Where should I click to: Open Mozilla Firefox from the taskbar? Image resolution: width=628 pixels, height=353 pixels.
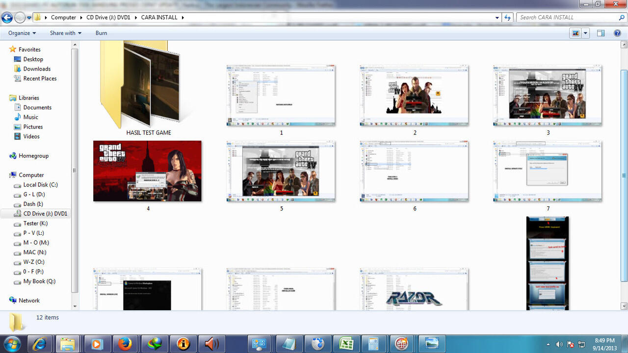click(x=126, y=344)
